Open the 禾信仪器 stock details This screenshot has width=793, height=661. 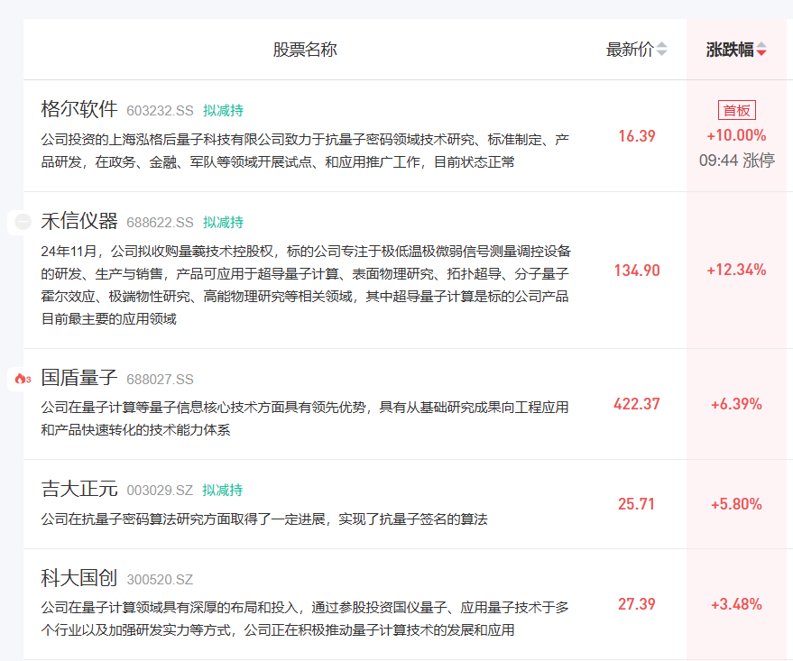coord(79,222)
